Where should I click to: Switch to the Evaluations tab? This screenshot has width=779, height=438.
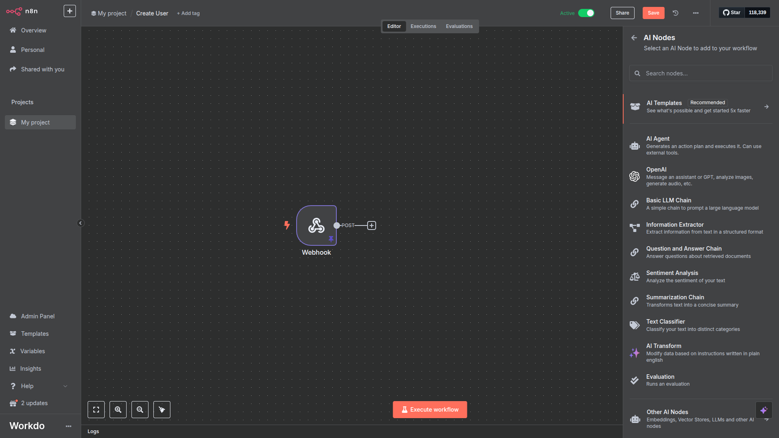(x=459, y=26)
